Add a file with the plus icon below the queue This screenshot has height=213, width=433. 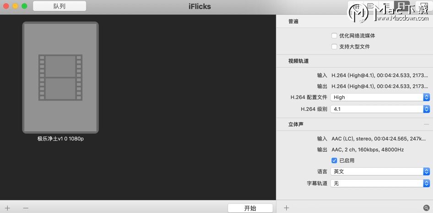[7, 208]
